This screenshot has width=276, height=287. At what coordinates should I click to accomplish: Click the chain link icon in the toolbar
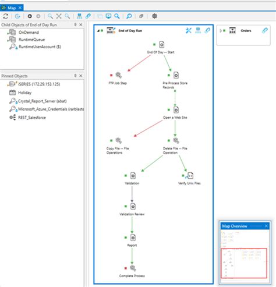click(88, 16)
